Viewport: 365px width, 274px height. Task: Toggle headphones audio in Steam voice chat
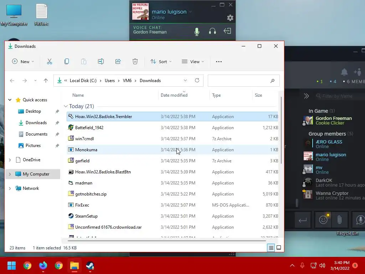(212, 31)
